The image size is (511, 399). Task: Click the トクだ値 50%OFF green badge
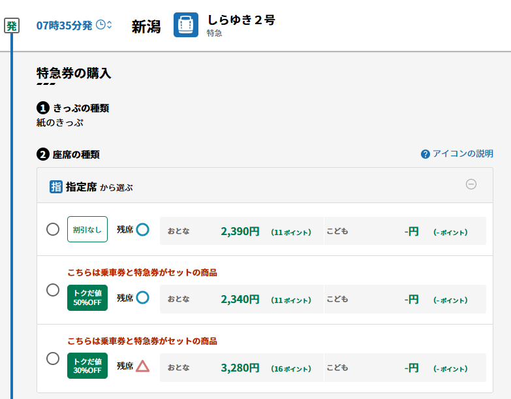tap(87, 298)
